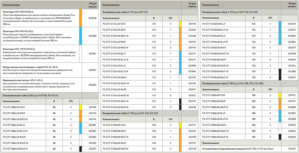Click the black swatch in PS STF D80x20 BA/5 W row

(x=81, y=149)
